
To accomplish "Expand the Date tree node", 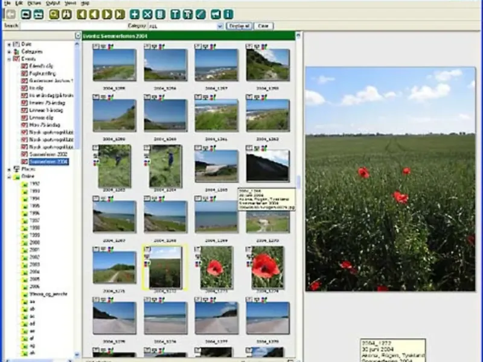I will (x=9, y=44).
